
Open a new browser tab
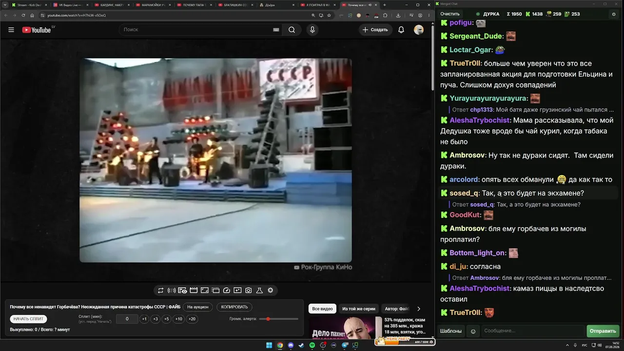[x=385, y=5]
